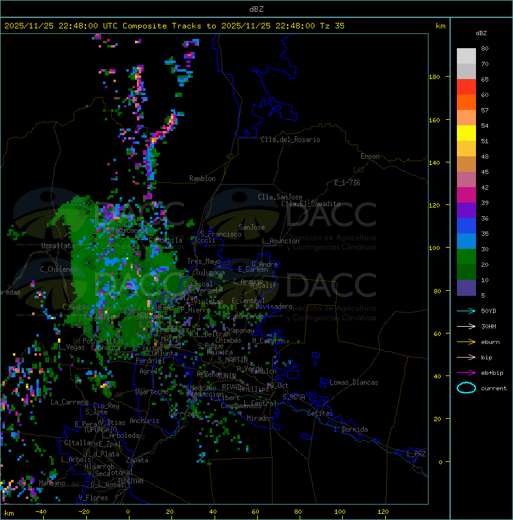Pick the dark green swatch between 20 and 10

click(x=466, y=272)
